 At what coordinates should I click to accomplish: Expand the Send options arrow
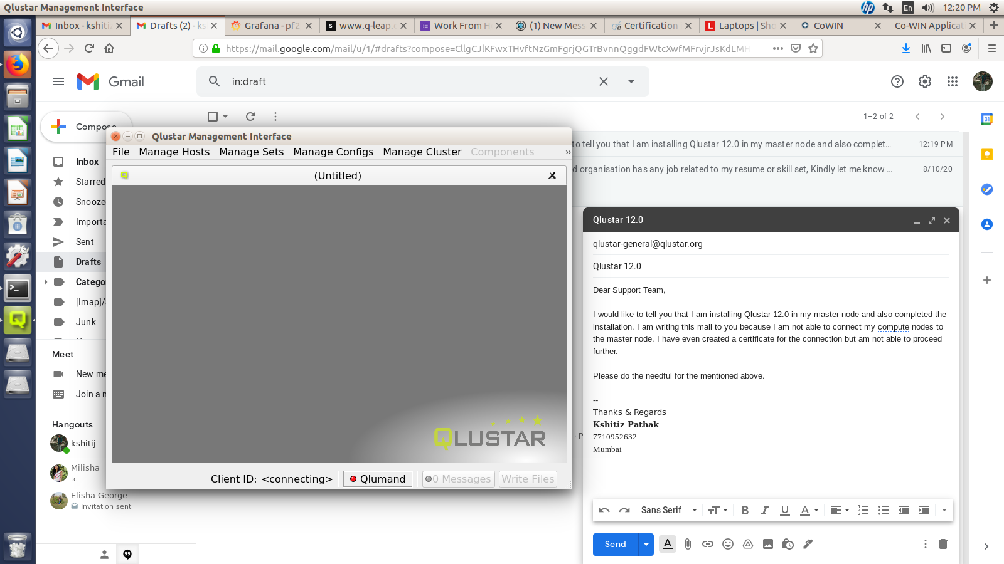[x=646, y=544]
